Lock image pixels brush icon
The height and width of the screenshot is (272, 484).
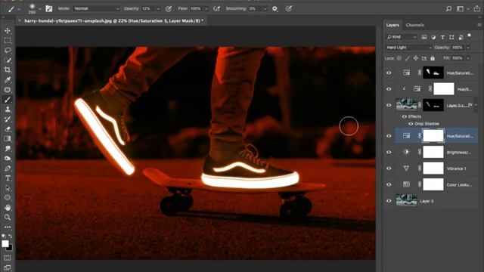408,58
